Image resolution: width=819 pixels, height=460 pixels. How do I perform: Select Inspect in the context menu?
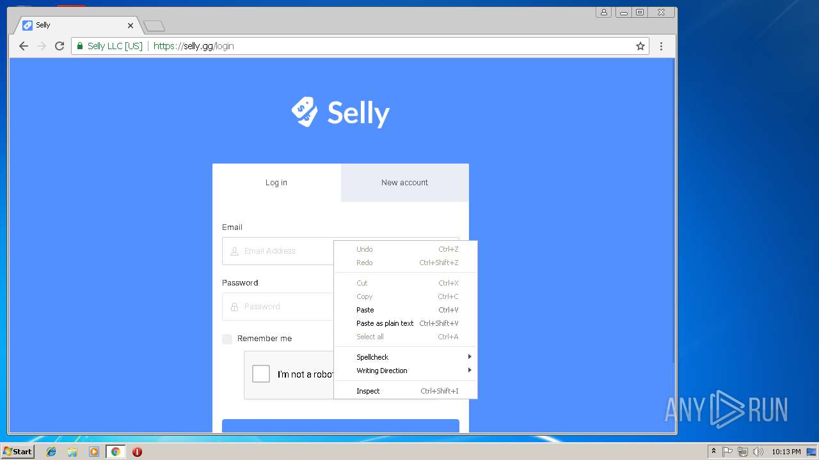(406, 391)
